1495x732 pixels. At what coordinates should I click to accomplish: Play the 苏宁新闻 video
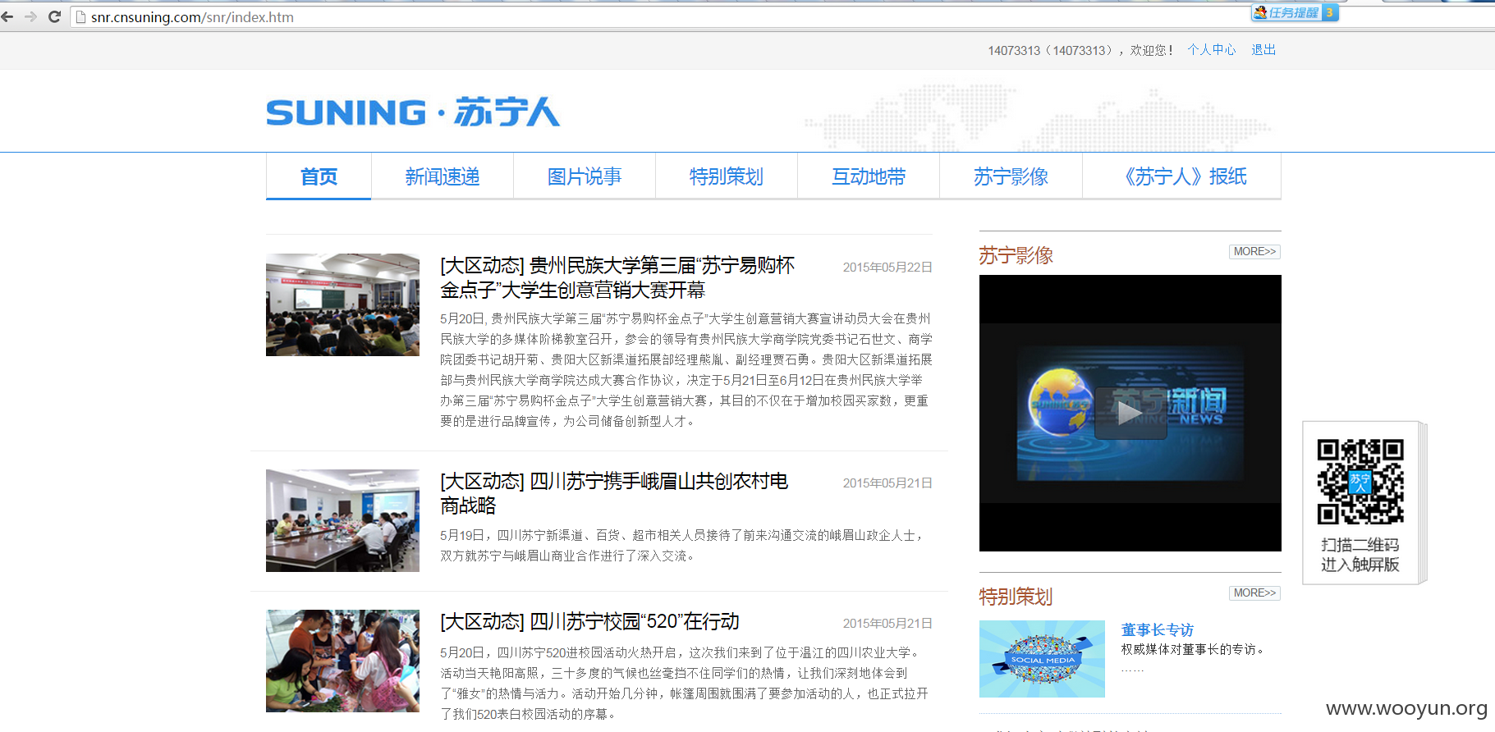point(1130,413)
